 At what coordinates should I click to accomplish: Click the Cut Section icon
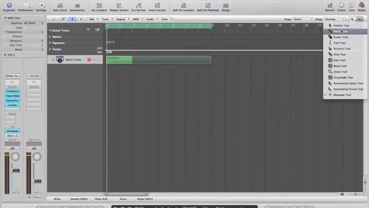pyautogui.click(x=138, y=7)
